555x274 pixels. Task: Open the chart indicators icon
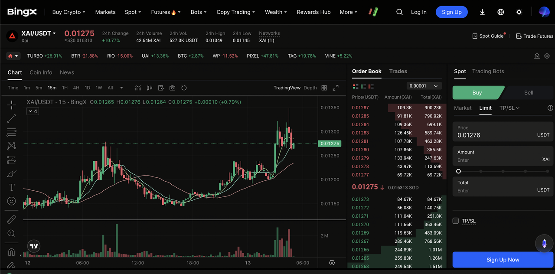pyautogui.click(x=138, y=88)
